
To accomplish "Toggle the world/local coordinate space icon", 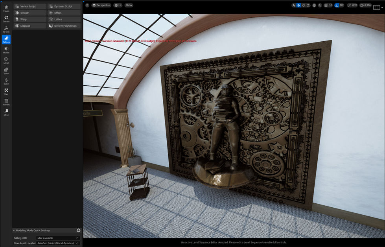I will 314,5.
